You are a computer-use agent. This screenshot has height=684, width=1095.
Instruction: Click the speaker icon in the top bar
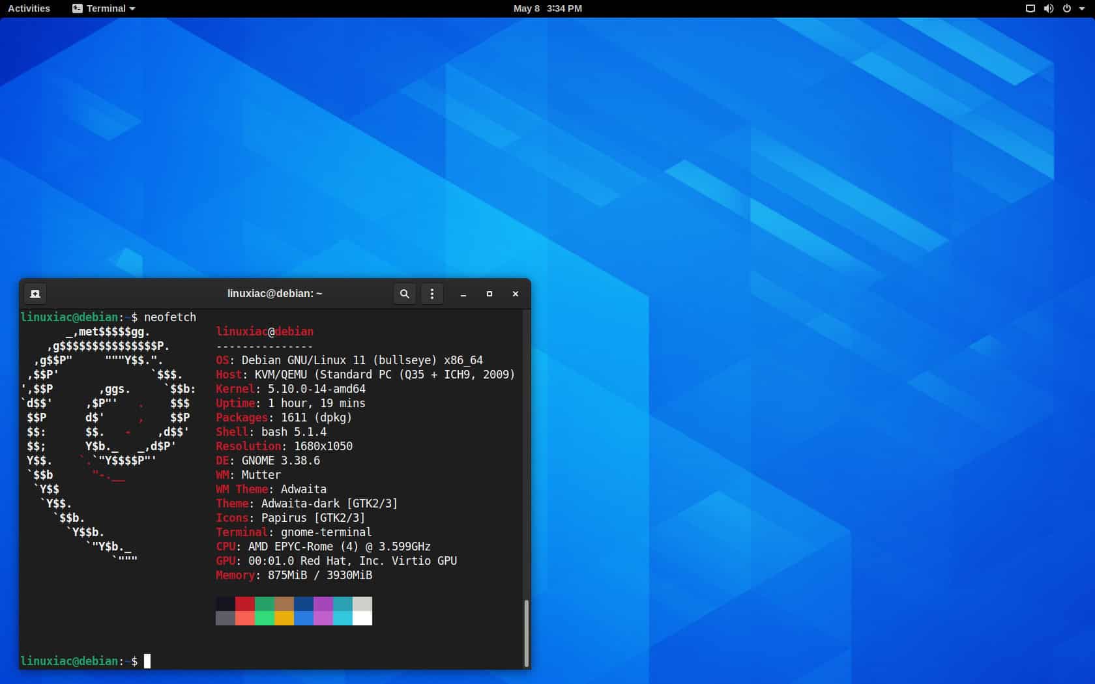click(1048, 8)
